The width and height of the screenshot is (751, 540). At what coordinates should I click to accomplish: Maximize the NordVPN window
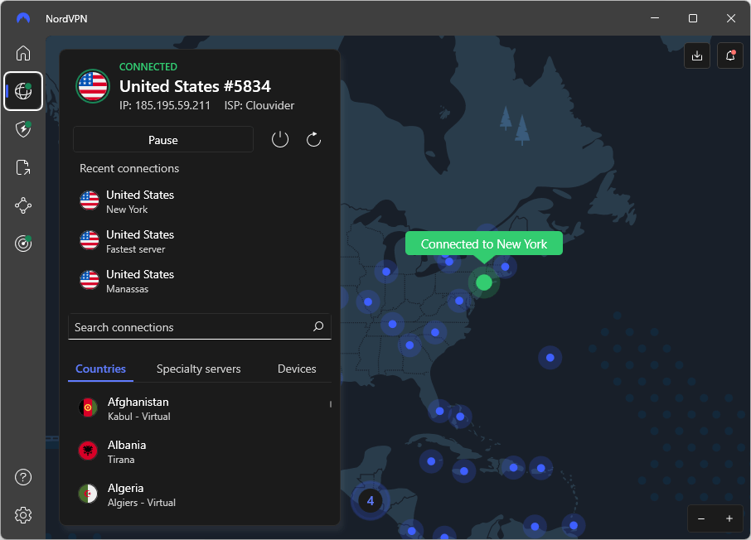(x=693, y=18)
